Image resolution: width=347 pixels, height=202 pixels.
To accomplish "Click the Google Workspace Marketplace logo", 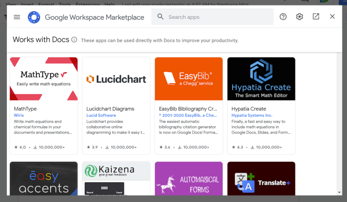I will click(34, 17).
